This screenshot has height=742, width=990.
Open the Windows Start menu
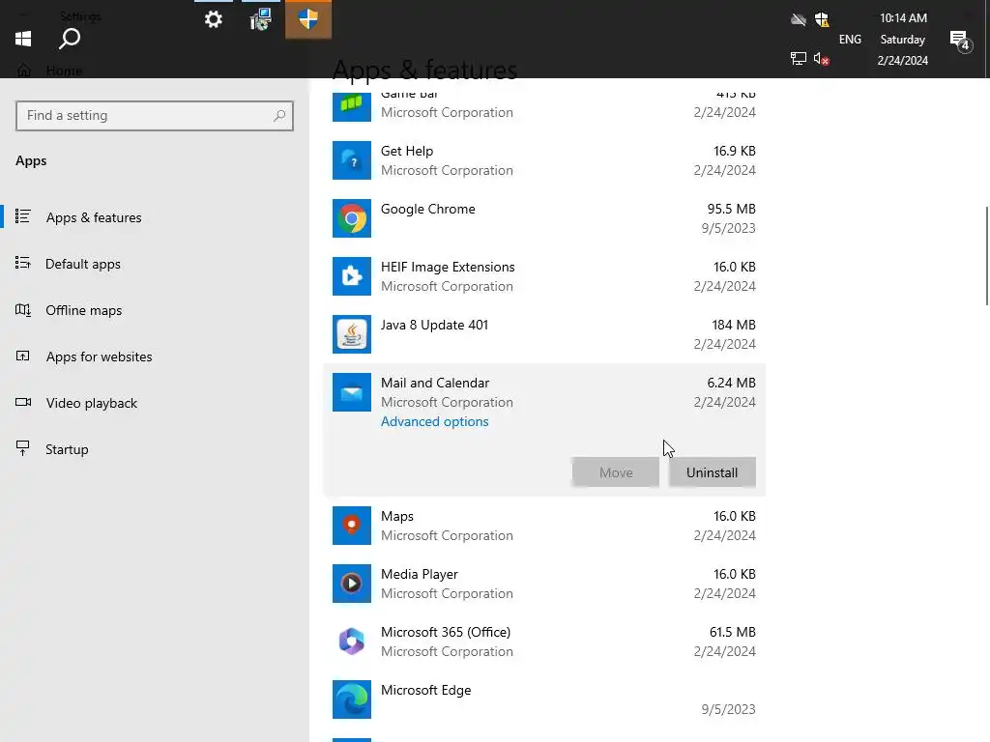(23, 39)
